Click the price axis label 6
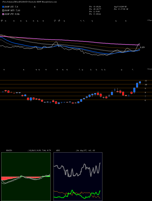The width and height of the screenshot is (152, 201). (x=145, y=100)
